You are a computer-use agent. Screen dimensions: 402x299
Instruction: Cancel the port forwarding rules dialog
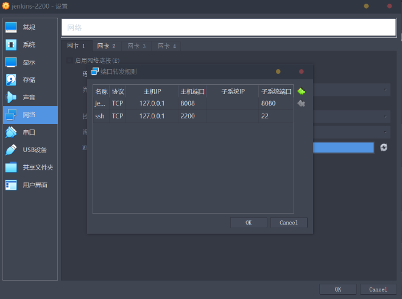[x=289, y=223]
